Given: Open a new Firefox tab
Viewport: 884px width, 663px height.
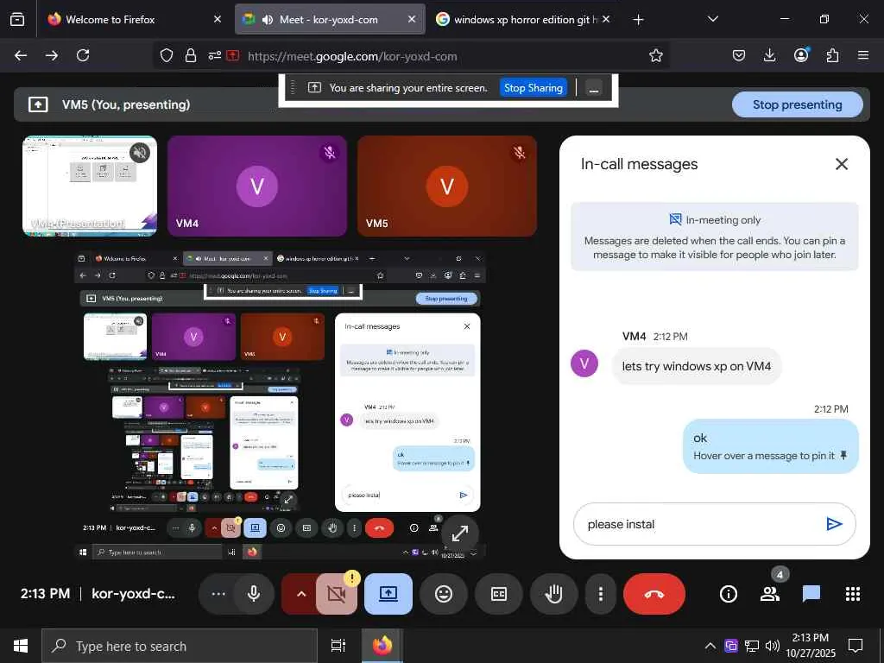Looking at the screenshot, I should click(x=638, y=20).
